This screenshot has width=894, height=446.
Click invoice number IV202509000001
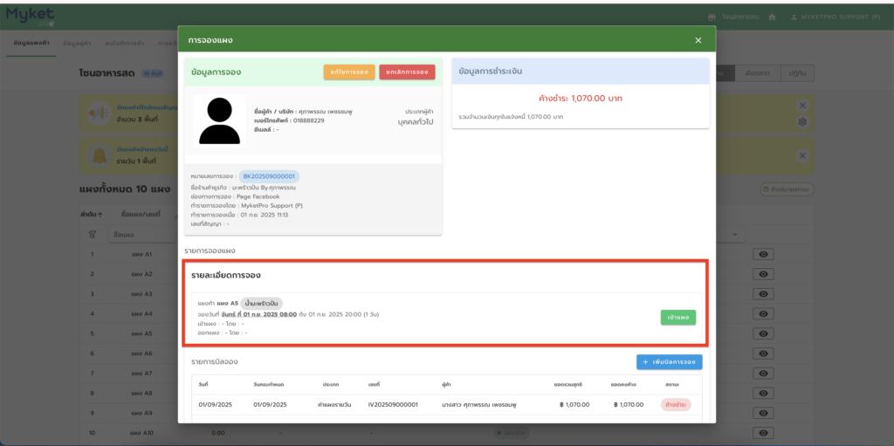pos(394,404)
